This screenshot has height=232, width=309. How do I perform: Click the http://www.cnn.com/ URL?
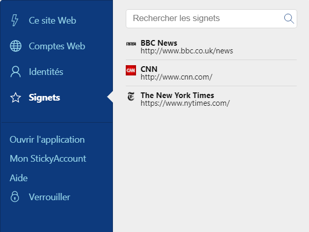click(177, 77)
